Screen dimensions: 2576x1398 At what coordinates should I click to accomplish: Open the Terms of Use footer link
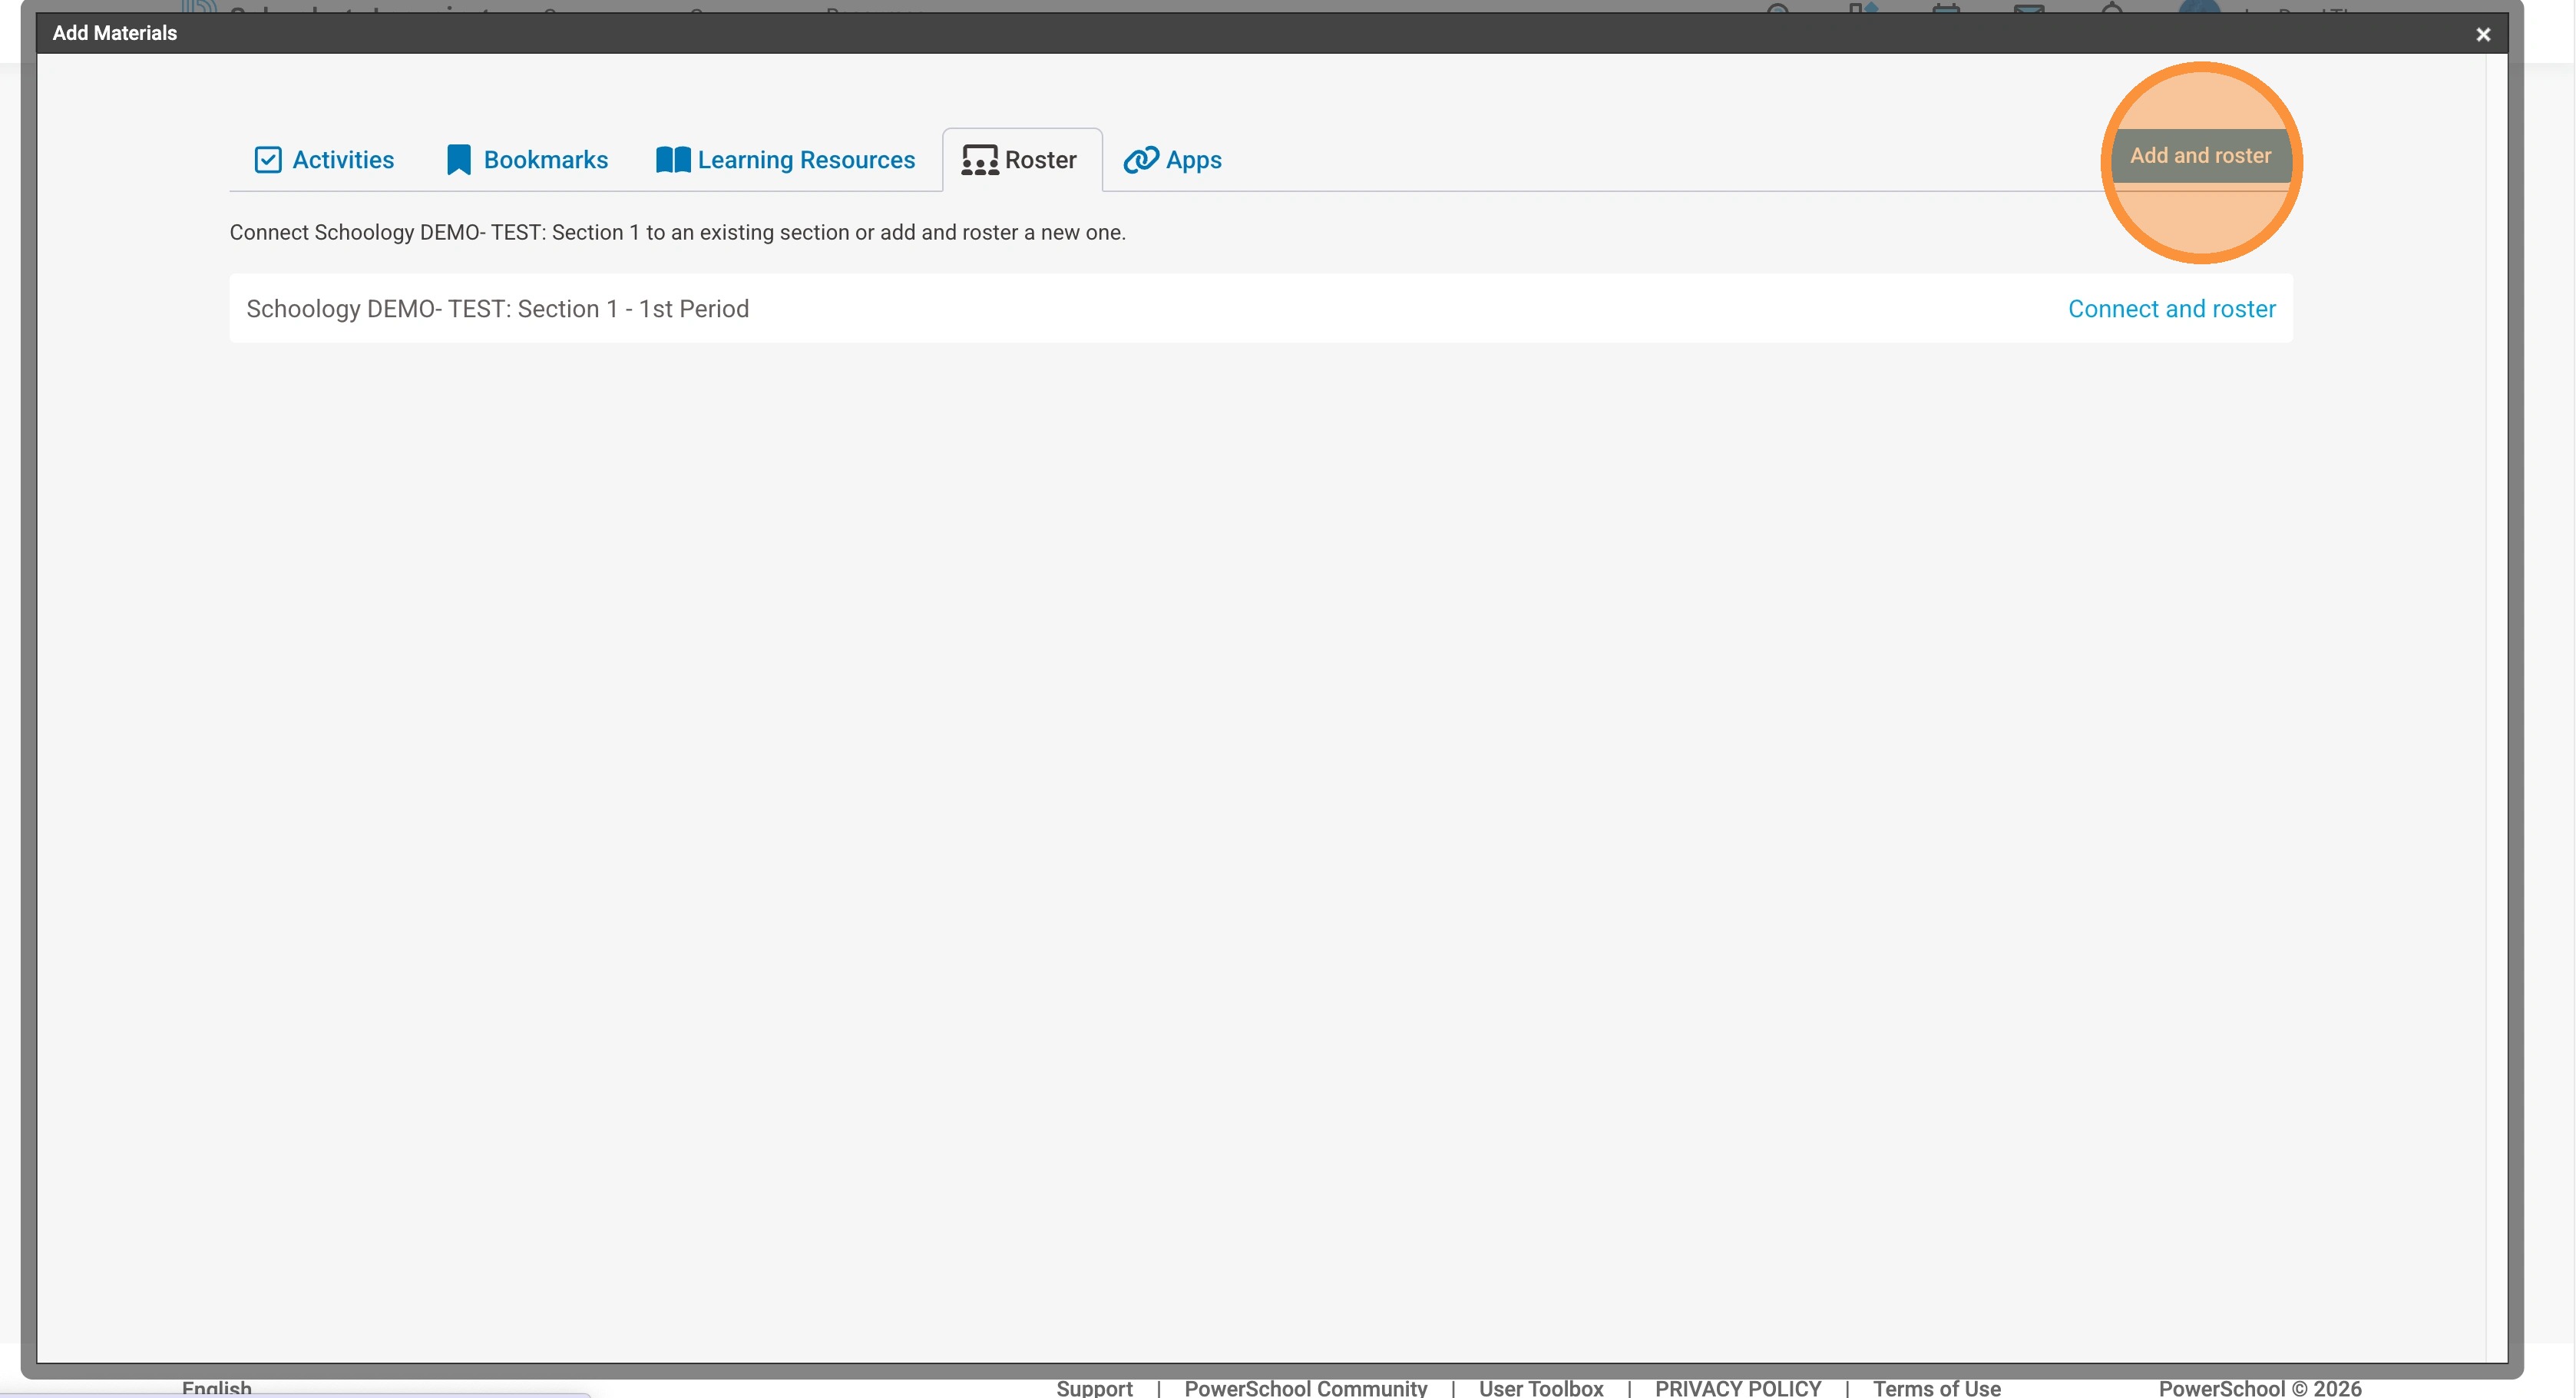click(1936, 1387)
